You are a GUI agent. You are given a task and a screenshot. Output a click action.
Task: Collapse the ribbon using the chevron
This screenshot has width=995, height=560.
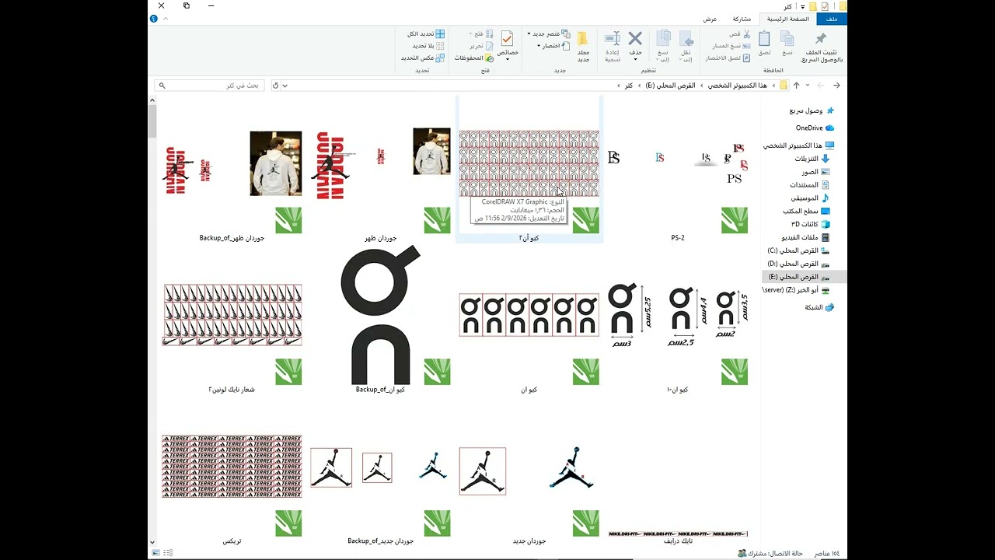[x=166, y=19]
